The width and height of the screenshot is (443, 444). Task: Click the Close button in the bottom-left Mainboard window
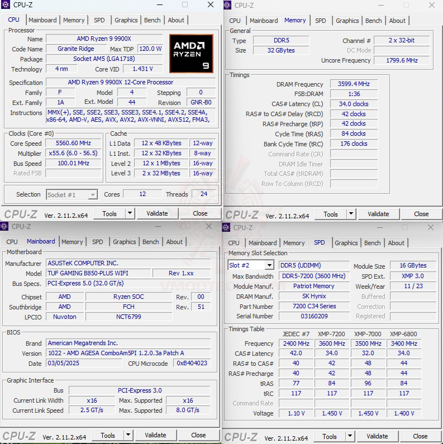pos(198,435)
